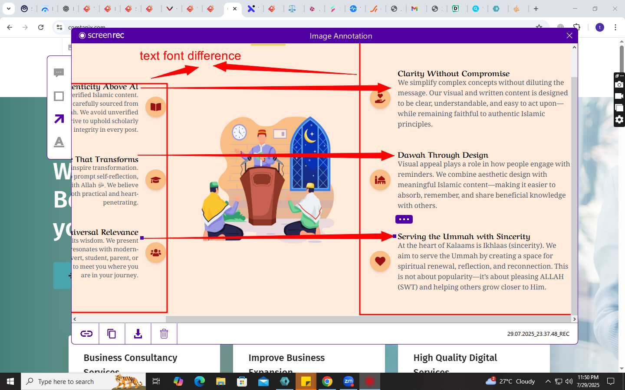Screen dimensions: 625x390
Task: Open Chrome extensions puzzle icon
Action: point(577,27)
